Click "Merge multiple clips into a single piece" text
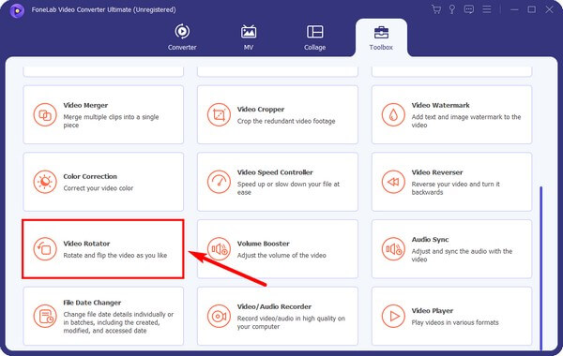Viewport: 563px width, 356px height. coord(111,121)
